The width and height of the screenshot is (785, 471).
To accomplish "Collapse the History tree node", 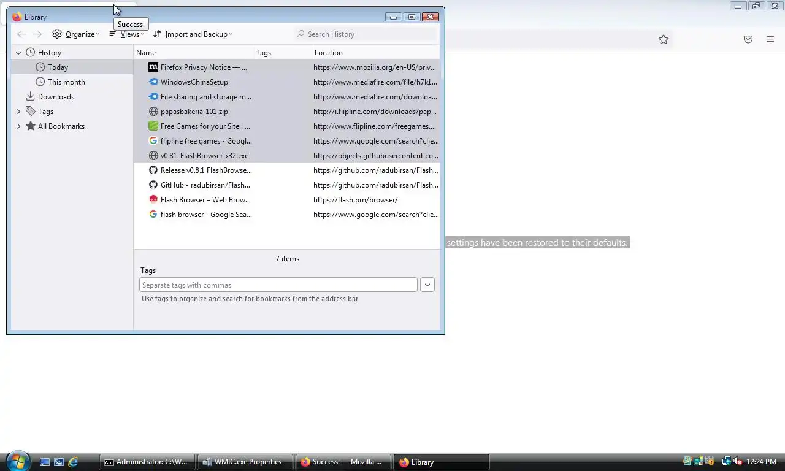I will pyautogui.click(x=18, y=53).
